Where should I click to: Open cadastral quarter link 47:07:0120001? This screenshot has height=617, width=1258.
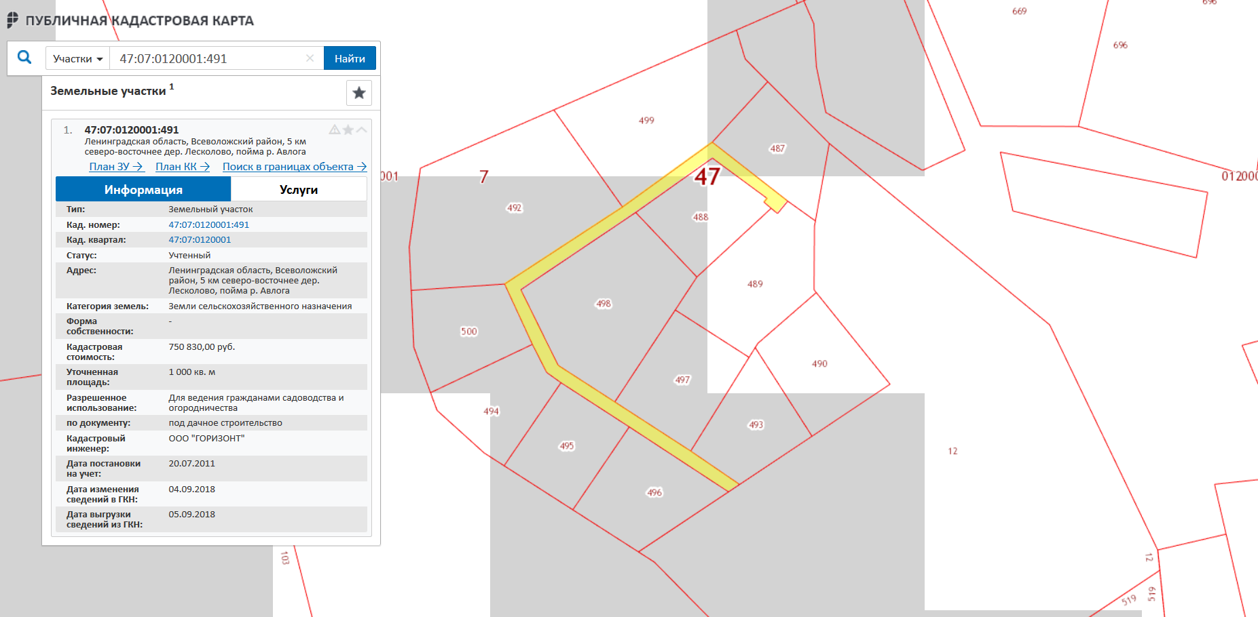coord(200,240)
